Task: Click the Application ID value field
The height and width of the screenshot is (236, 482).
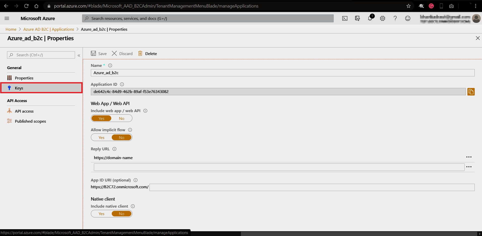Action: 278,92
